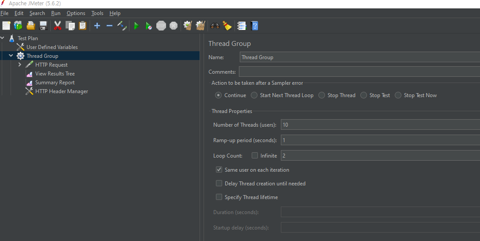Open the Options menu

76,13
